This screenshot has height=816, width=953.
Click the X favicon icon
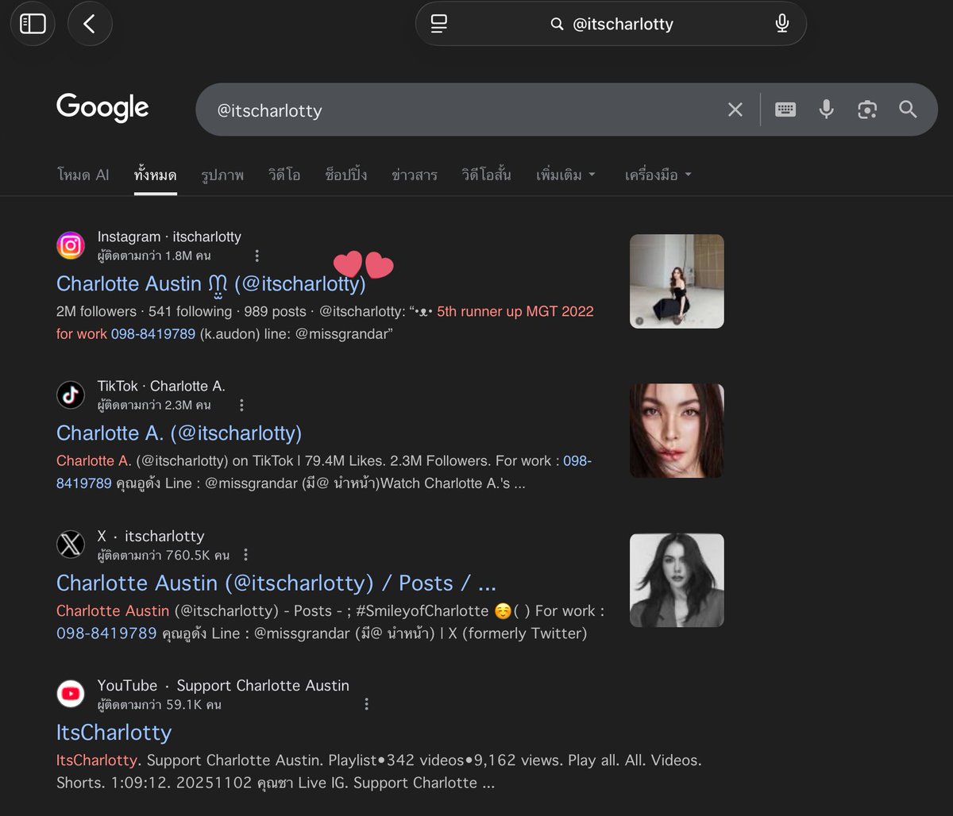coord(71,545)
